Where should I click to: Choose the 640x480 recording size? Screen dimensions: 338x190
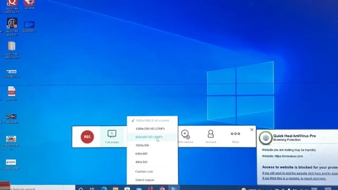pos(153,154)
